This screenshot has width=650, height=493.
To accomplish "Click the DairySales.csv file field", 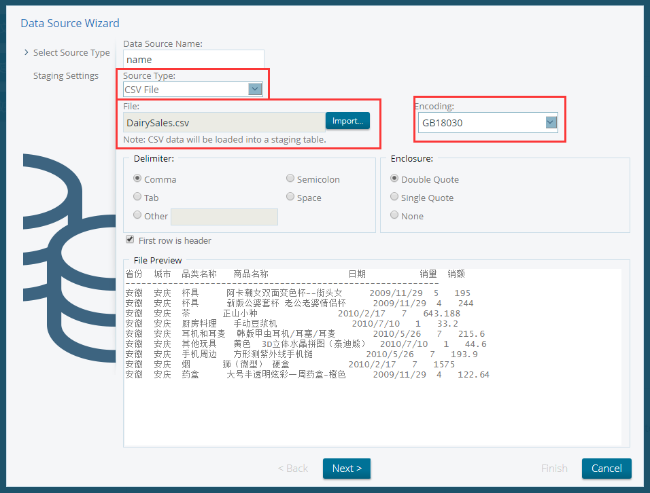I will (x=224, y=122).
